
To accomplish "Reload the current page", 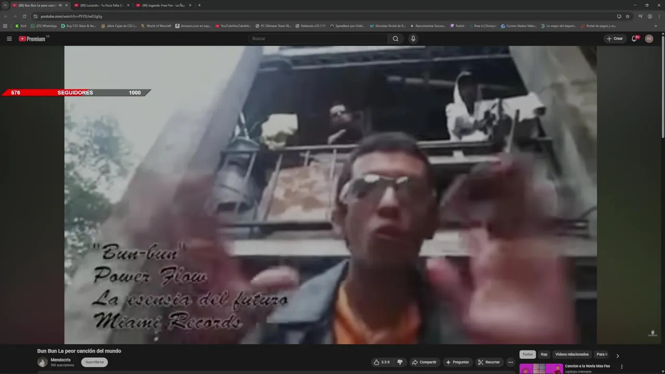I will pos(24,16).
